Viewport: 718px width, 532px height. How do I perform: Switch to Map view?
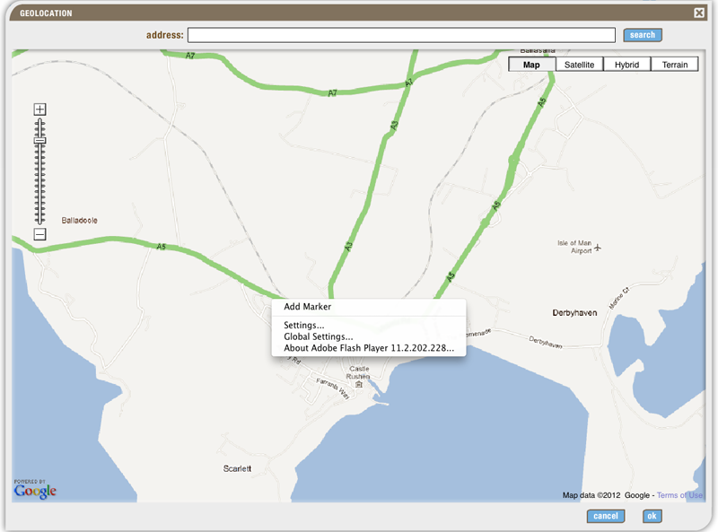(531, 65)
